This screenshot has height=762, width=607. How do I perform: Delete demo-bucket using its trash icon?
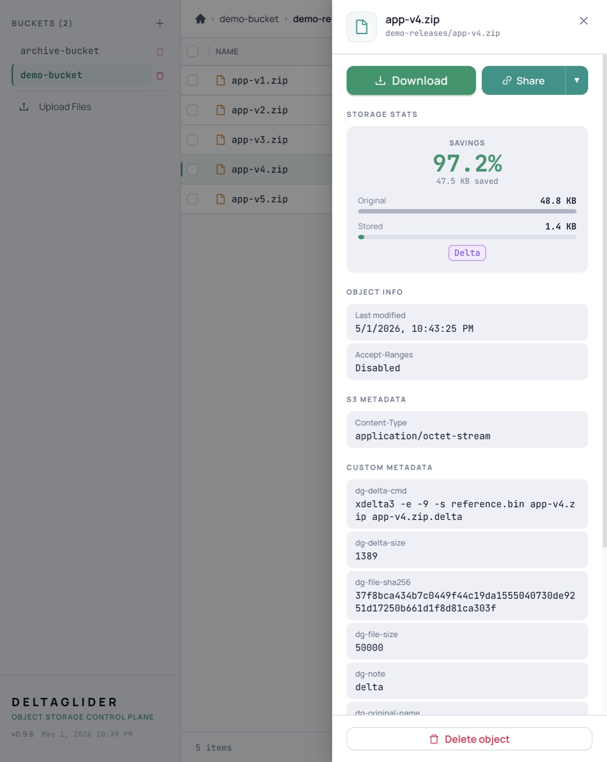(160, 76)
